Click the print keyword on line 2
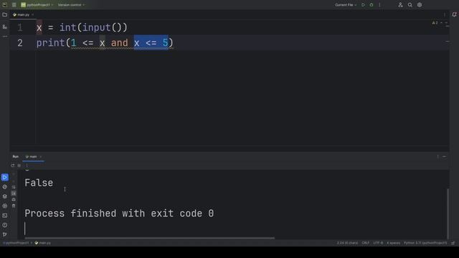Image resolution: width=459 pixels, height=258 pixels. click(x=51, y=43)
